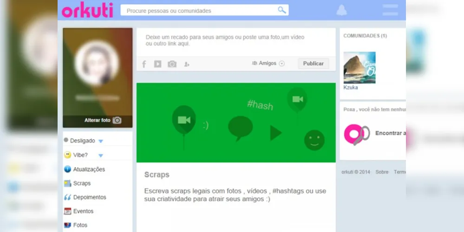
Task: Click the video play icon in composer
Action: coord(158,64)
